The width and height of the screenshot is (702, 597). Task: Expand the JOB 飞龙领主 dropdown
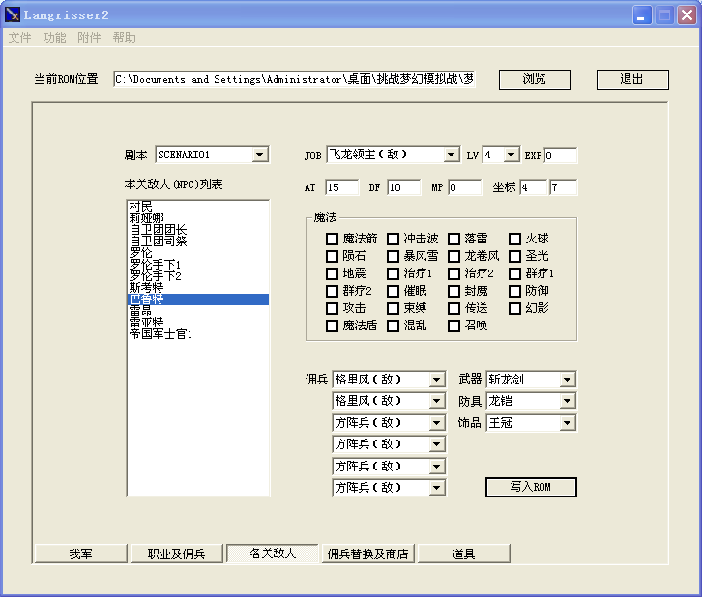pyautogui.click(x=452, y=155)
